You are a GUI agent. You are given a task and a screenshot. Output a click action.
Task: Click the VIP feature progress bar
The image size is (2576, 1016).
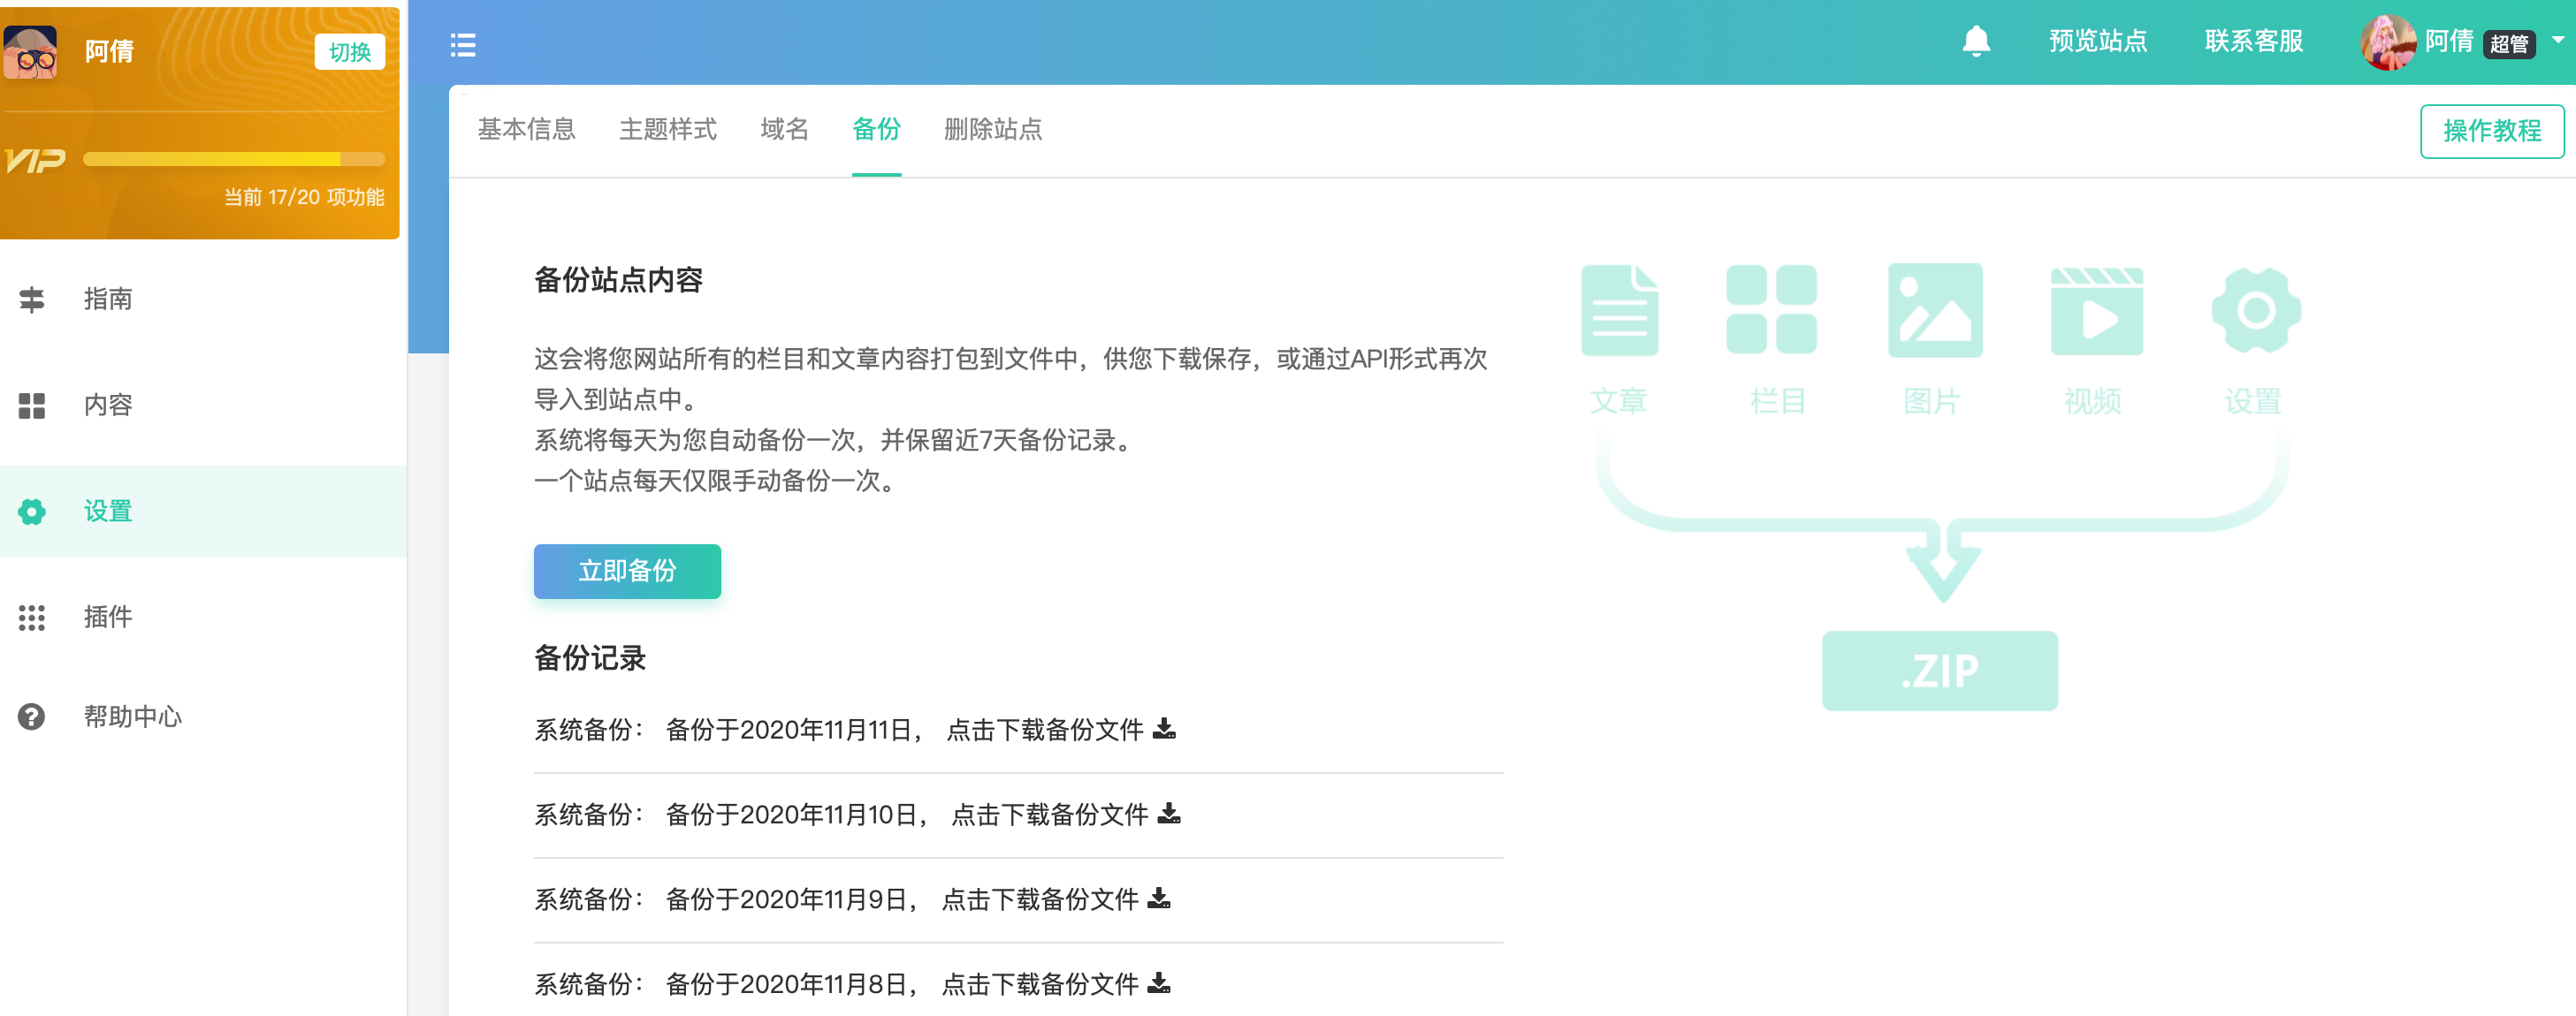[x=233, y=159]
